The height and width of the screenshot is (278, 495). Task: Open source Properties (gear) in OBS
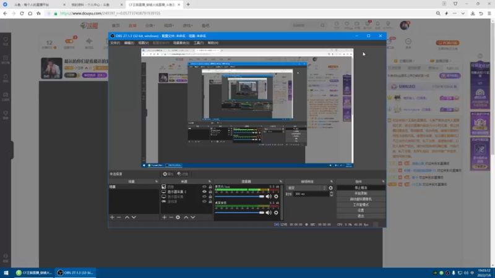pyautogui.click(x=168, y=174)
